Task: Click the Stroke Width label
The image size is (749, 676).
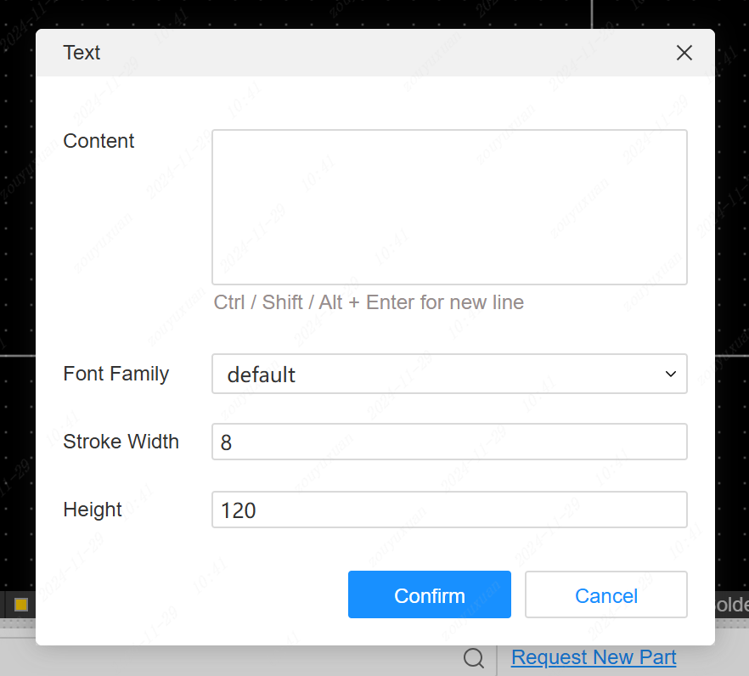Action: (x=121, y=442)
